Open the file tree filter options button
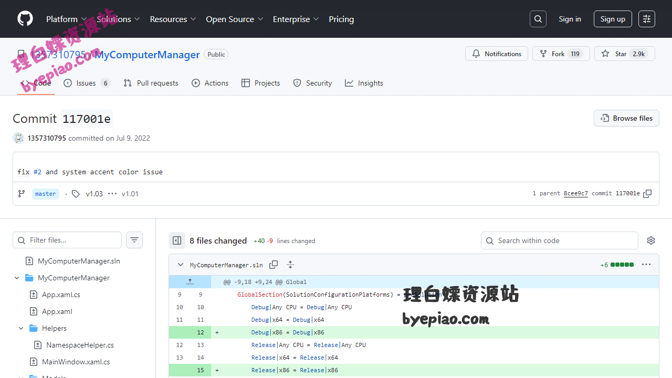672x378 pixels. click(134, 240)
